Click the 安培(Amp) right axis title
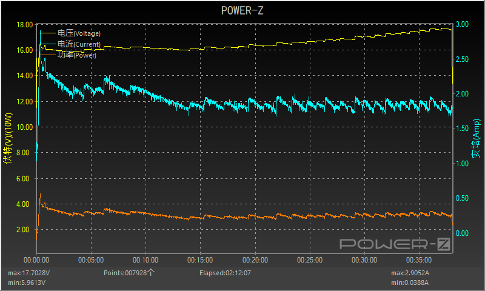The image size is (485, 291). tap(476, 138)
